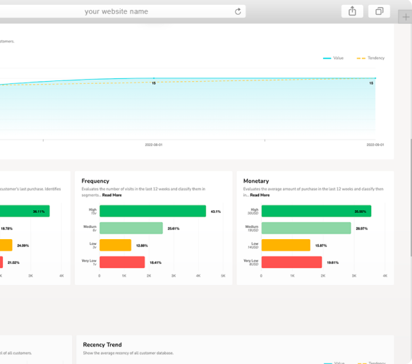The width and height of the screenshot is (412, 364).
Task: Click the 2022-08-01 axis date label
Action: [x=154, y=145]
